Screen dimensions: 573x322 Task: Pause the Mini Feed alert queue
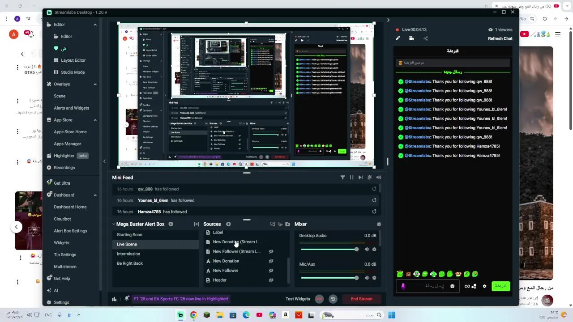pos(351,178)
